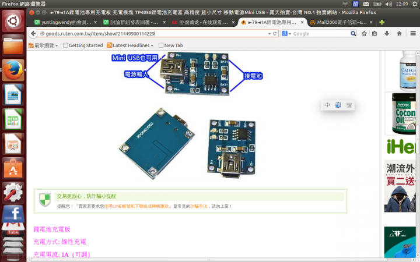Open LibreOffice Calc launcher icon
Image resolution: width=420 pixels, height=262 pixels.
coord(13,119)
